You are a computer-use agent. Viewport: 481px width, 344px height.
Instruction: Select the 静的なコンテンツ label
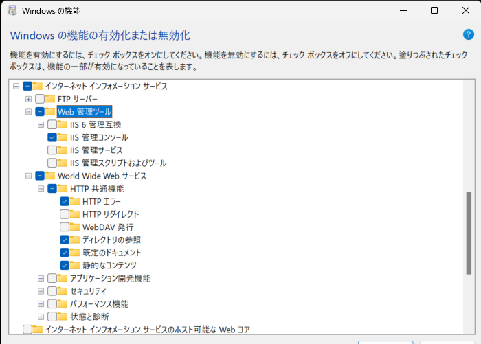pyautogui.click(x=109, y=265)
